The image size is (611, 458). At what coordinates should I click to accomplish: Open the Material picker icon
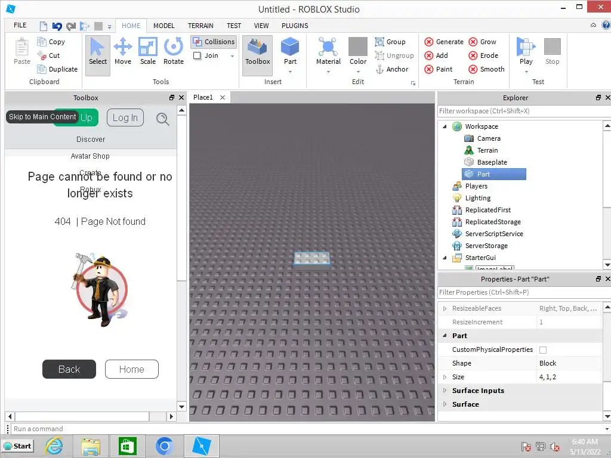click(x=328, y=47)
